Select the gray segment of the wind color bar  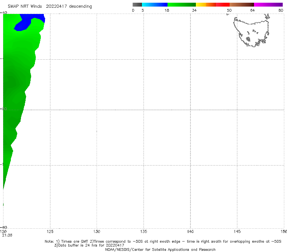(x=137, y=5)
